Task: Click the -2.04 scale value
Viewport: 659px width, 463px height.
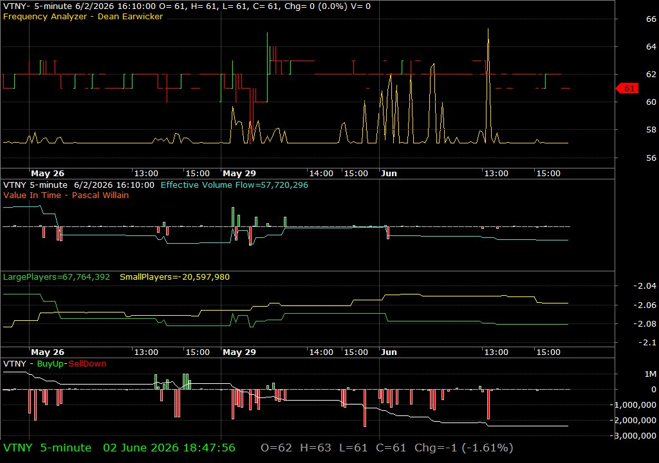Action: point(645,286)
